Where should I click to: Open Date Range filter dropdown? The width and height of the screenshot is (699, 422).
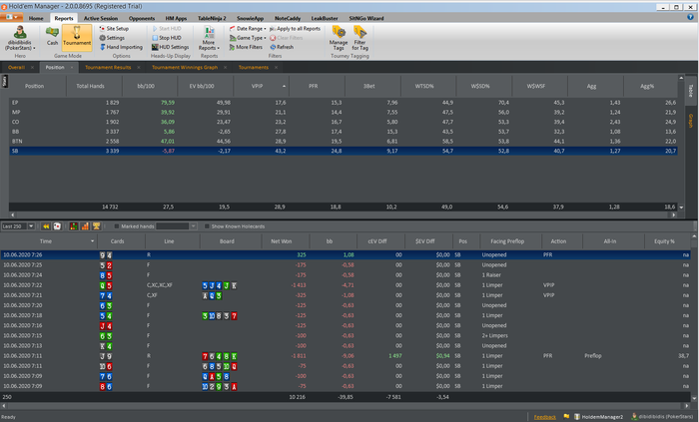[248, 29]
